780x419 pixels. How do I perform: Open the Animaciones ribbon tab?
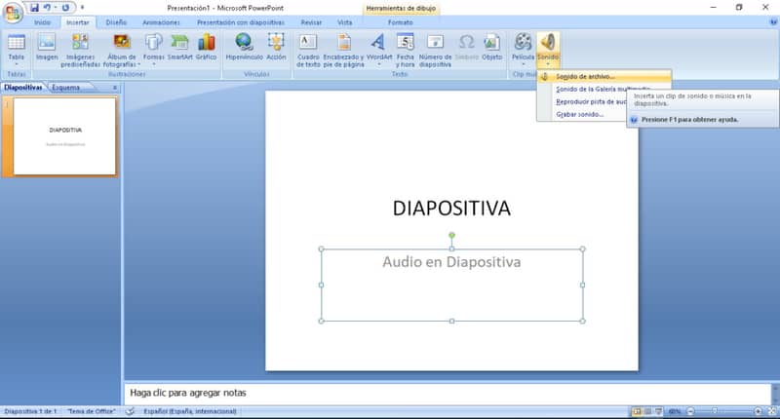pos(161,22)
